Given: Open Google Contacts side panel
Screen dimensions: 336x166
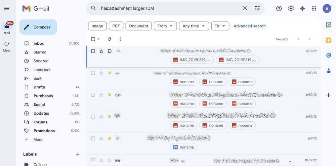Looking at the screenshot, I should 329,71.
